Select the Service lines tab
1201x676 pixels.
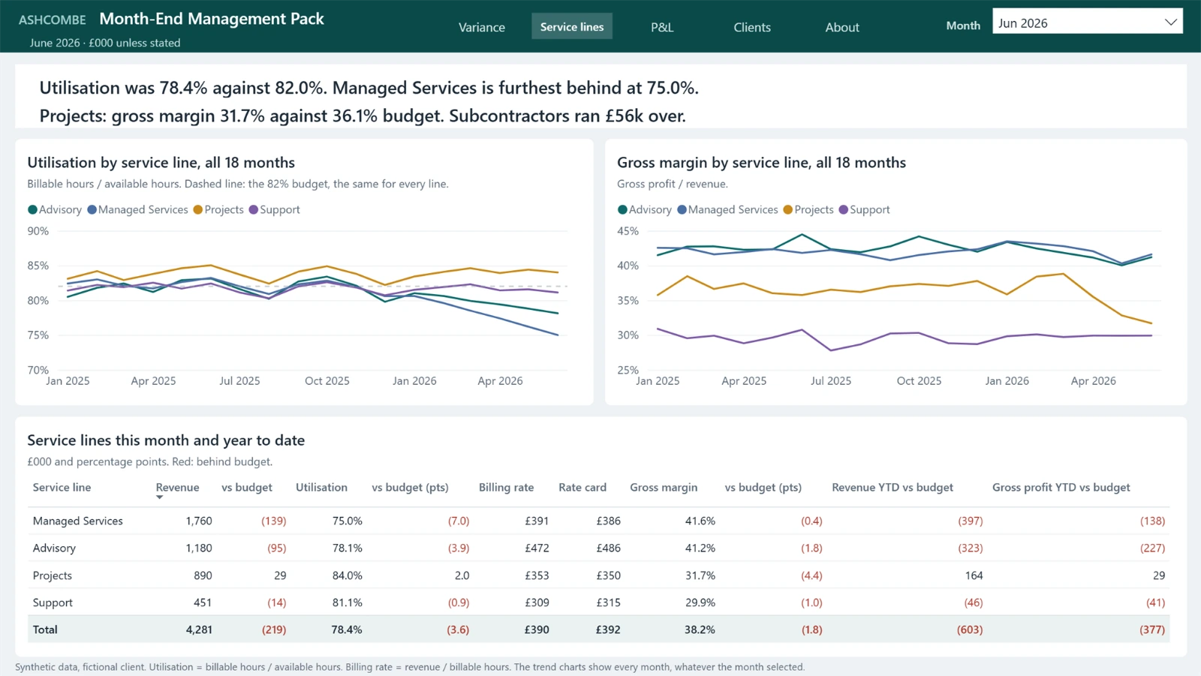pyautogui.click(x=572, y=27)
